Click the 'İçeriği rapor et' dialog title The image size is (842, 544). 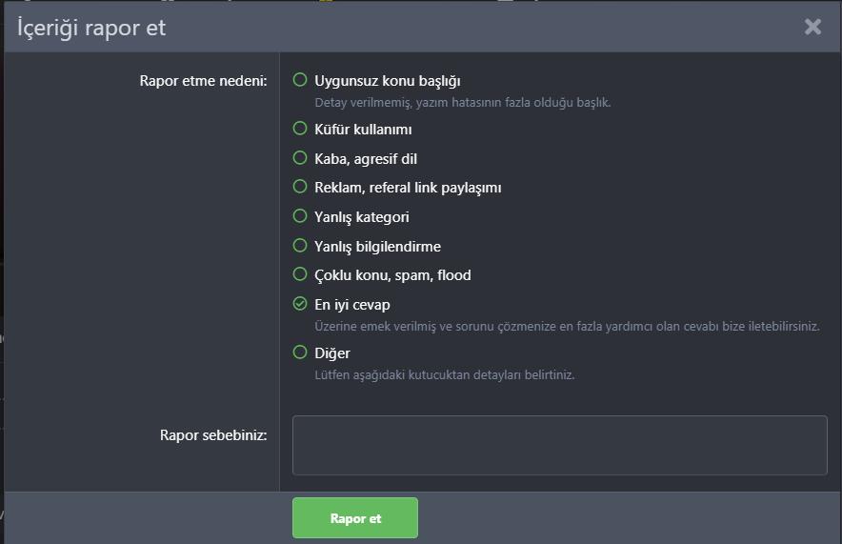(x=91, y=28)
